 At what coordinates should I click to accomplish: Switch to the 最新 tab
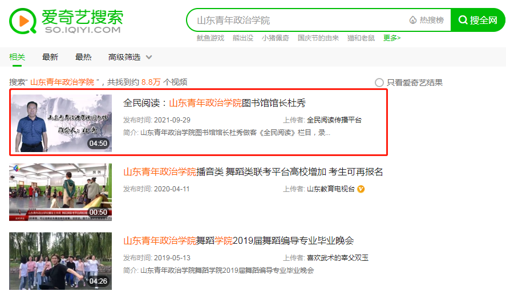pyautogui.click(x=50, y=57)
